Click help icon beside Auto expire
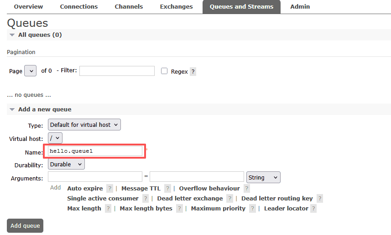This screenshot has width=391, height=235. pos(109,188)
